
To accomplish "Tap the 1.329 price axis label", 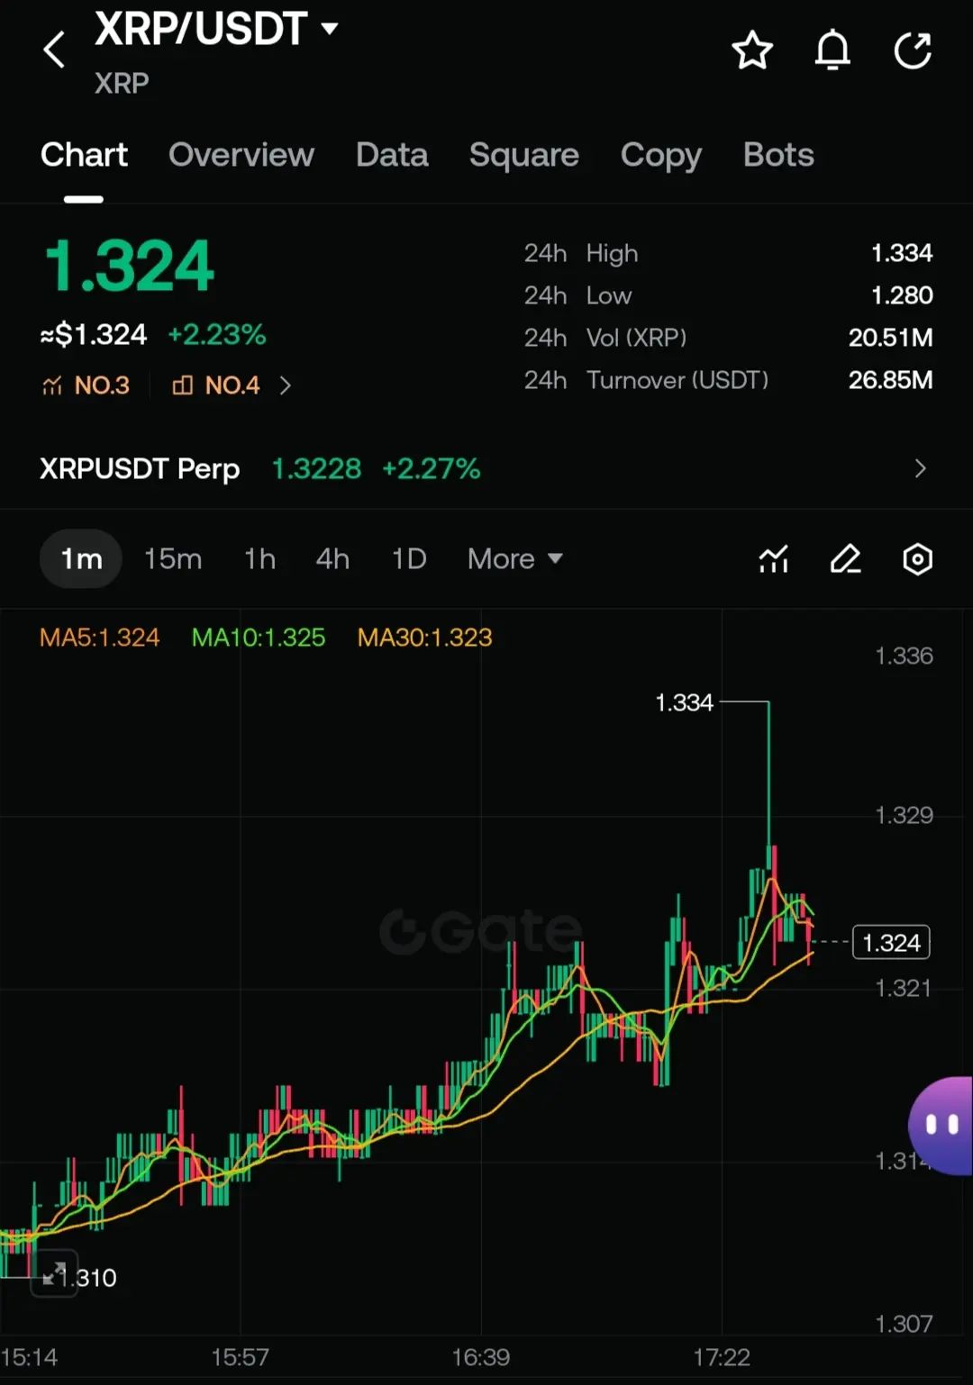I will (x=904, y=815).
